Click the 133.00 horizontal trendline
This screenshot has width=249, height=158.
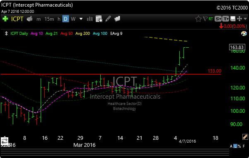tap(111, 74)
